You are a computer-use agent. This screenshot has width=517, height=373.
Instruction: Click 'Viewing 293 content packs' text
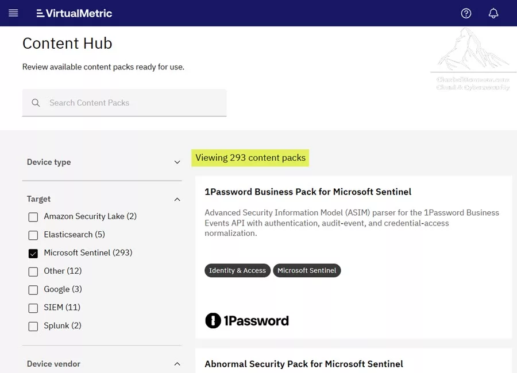pos(250,158)
